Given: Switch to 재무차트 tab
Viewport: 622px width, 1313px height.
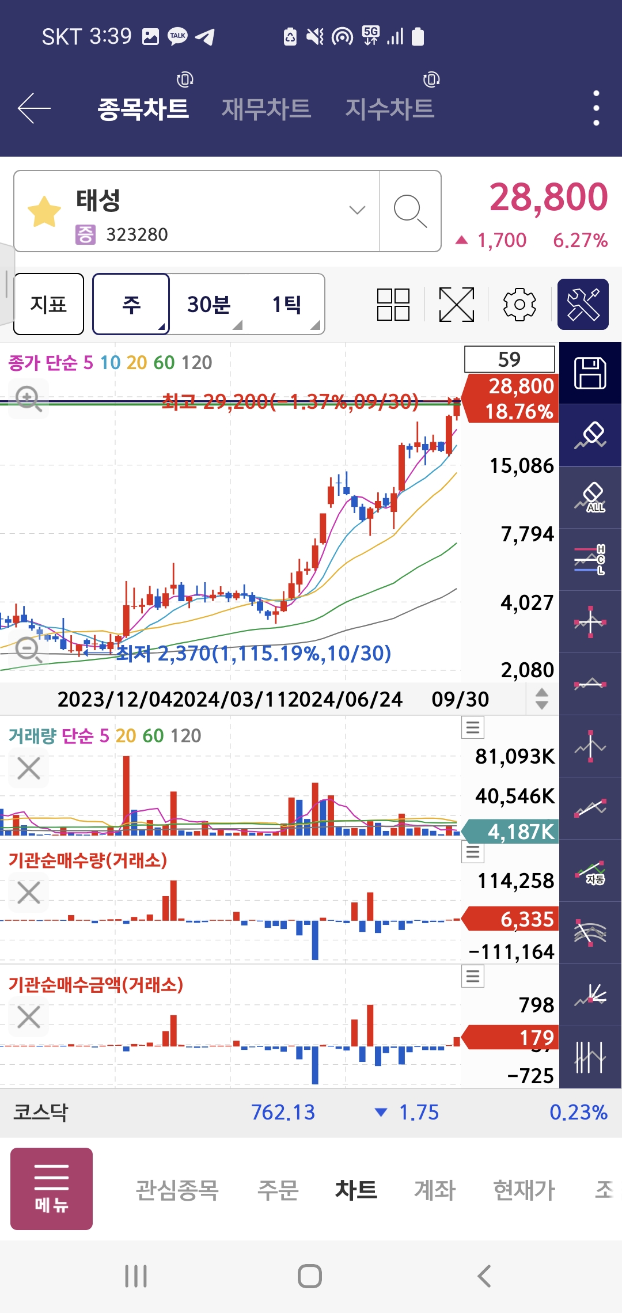Looking at the screenshot, I should 266,108.
